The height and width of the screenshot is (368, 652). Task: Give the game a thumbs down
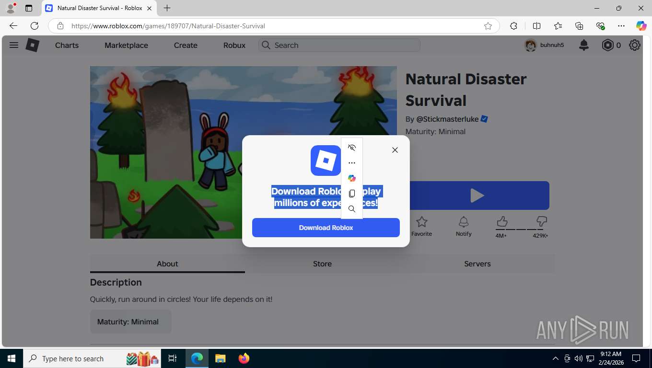point(542,221)
